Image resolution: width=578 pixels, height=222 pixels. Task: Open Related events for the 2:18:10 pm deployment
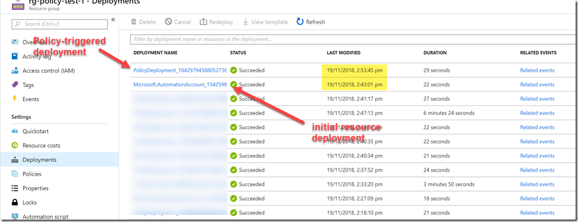coord(537,213)
